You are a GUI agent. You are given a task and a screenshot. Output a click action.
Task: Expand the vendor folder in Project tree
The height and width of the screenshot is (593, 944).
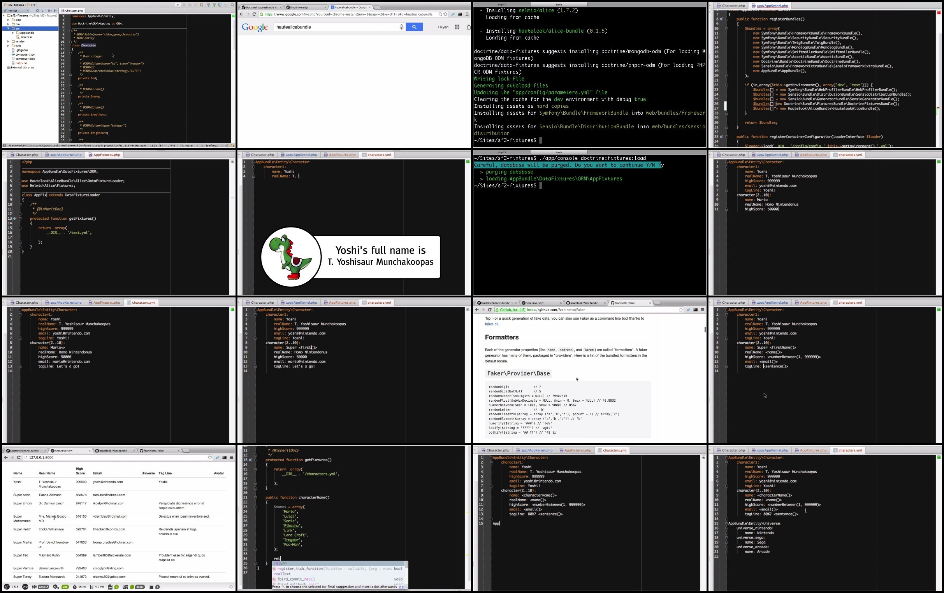(x=8, y=42)
